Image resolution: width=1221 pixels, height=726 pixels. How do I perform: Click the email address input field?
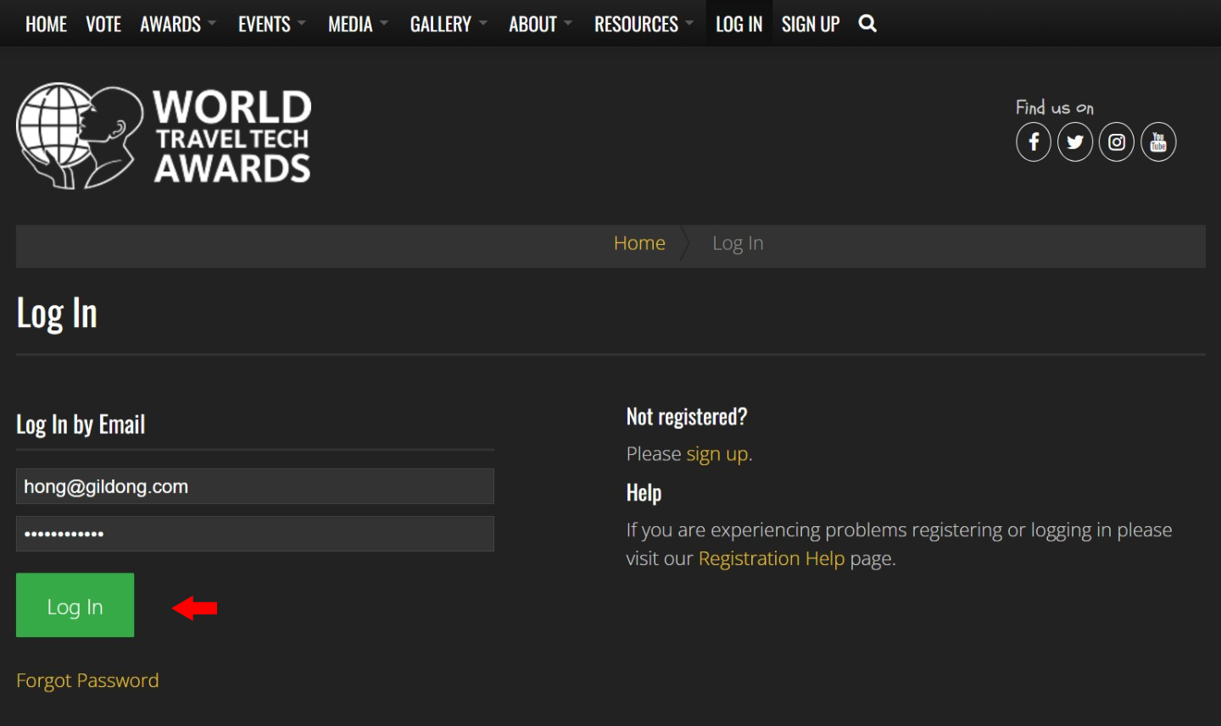(x=254, y=486)
